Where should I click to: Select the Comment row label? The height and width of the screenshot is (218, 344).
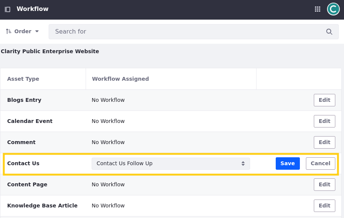coord(21,142)
